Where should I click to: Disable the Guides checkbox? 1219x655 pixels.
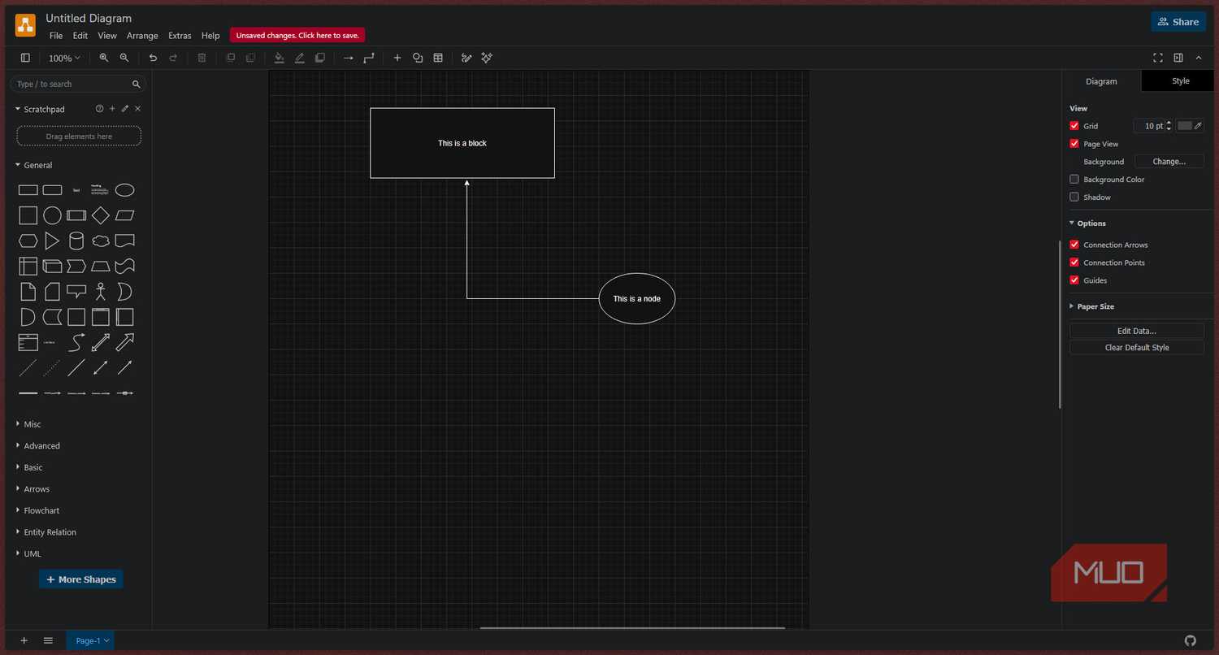1074,280
